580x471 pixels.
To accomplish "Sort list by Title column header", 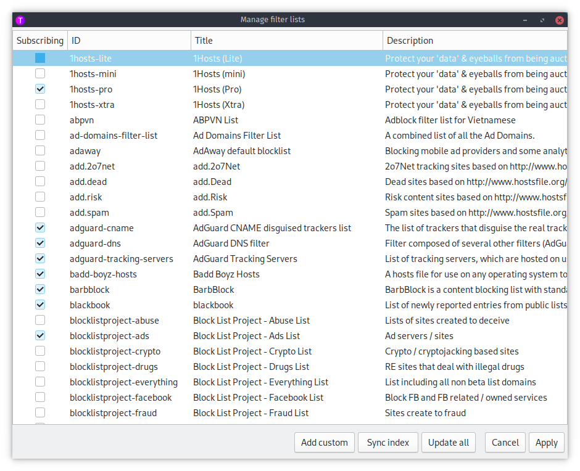I will click(x=286, y=41).
